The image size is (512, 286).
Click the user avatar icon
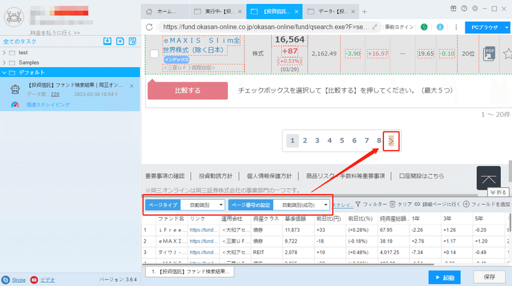14,17
